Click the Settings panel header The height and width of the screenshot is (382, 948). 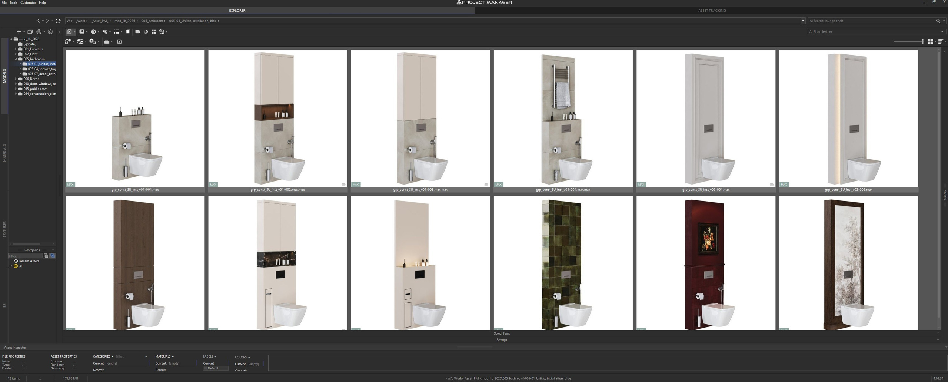(x=502, y=340)
